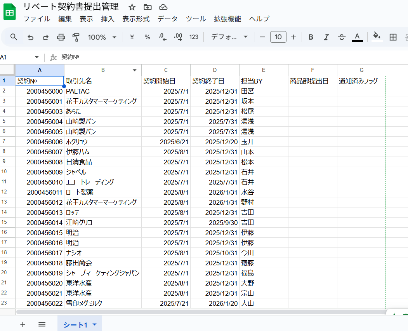Select the header cell 担当BY
The image size is (408, 331).
[x=264, y=81]
